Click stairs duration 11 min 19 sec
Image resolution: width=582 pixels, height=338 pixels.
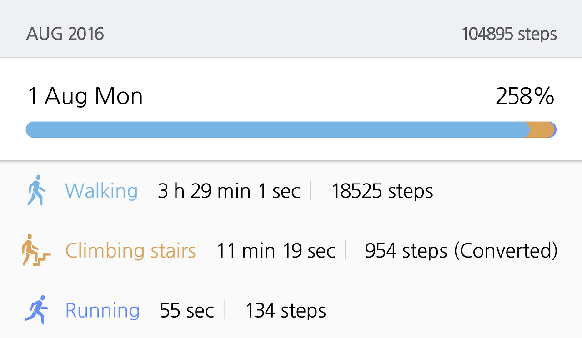[276, 251]
